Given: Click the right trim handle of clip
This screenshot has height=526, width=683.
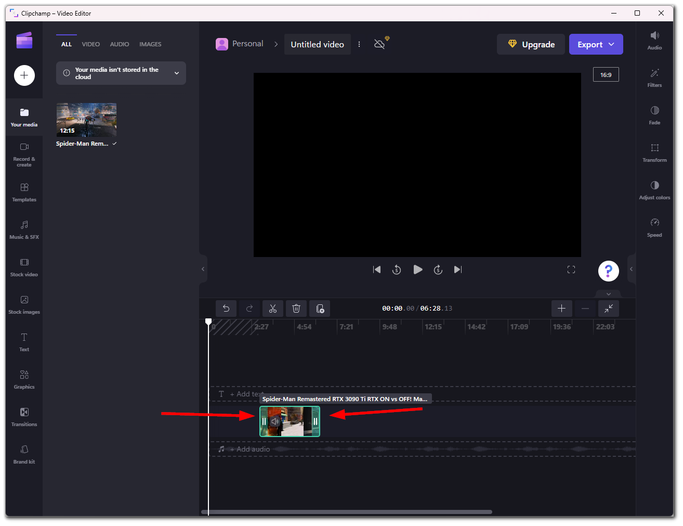Looking at the screenshot, I should click(315, 421).
